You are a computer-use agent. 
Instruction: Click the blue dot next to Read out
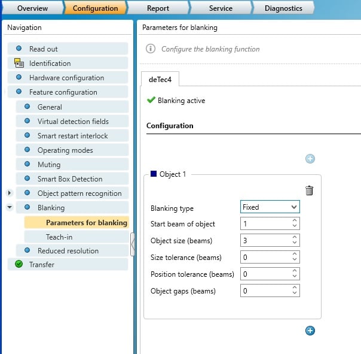click(x=19, y=49)
